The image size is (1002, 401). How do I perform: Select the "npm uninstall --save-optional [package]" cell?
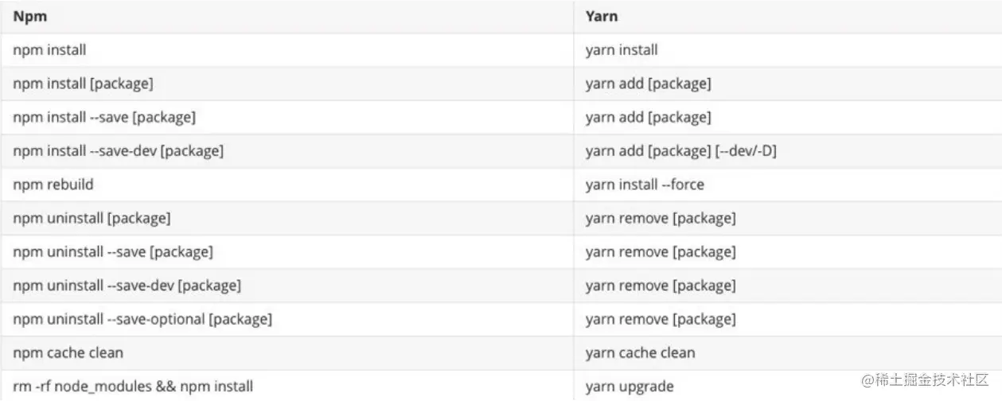click(x=142, y=319)
